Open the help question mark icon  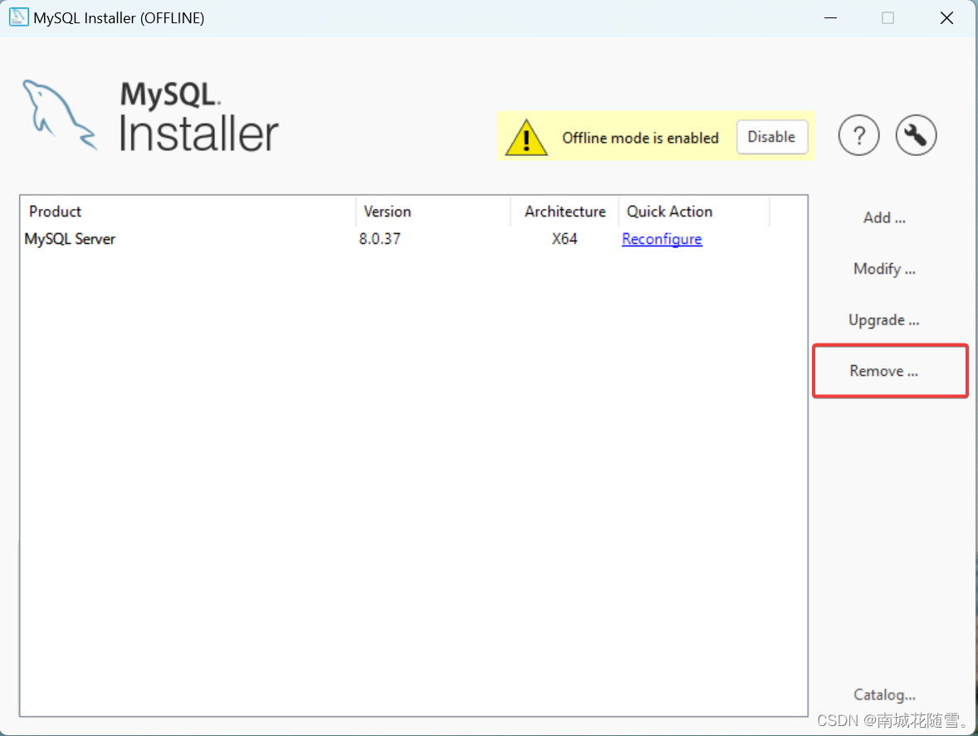859,135
